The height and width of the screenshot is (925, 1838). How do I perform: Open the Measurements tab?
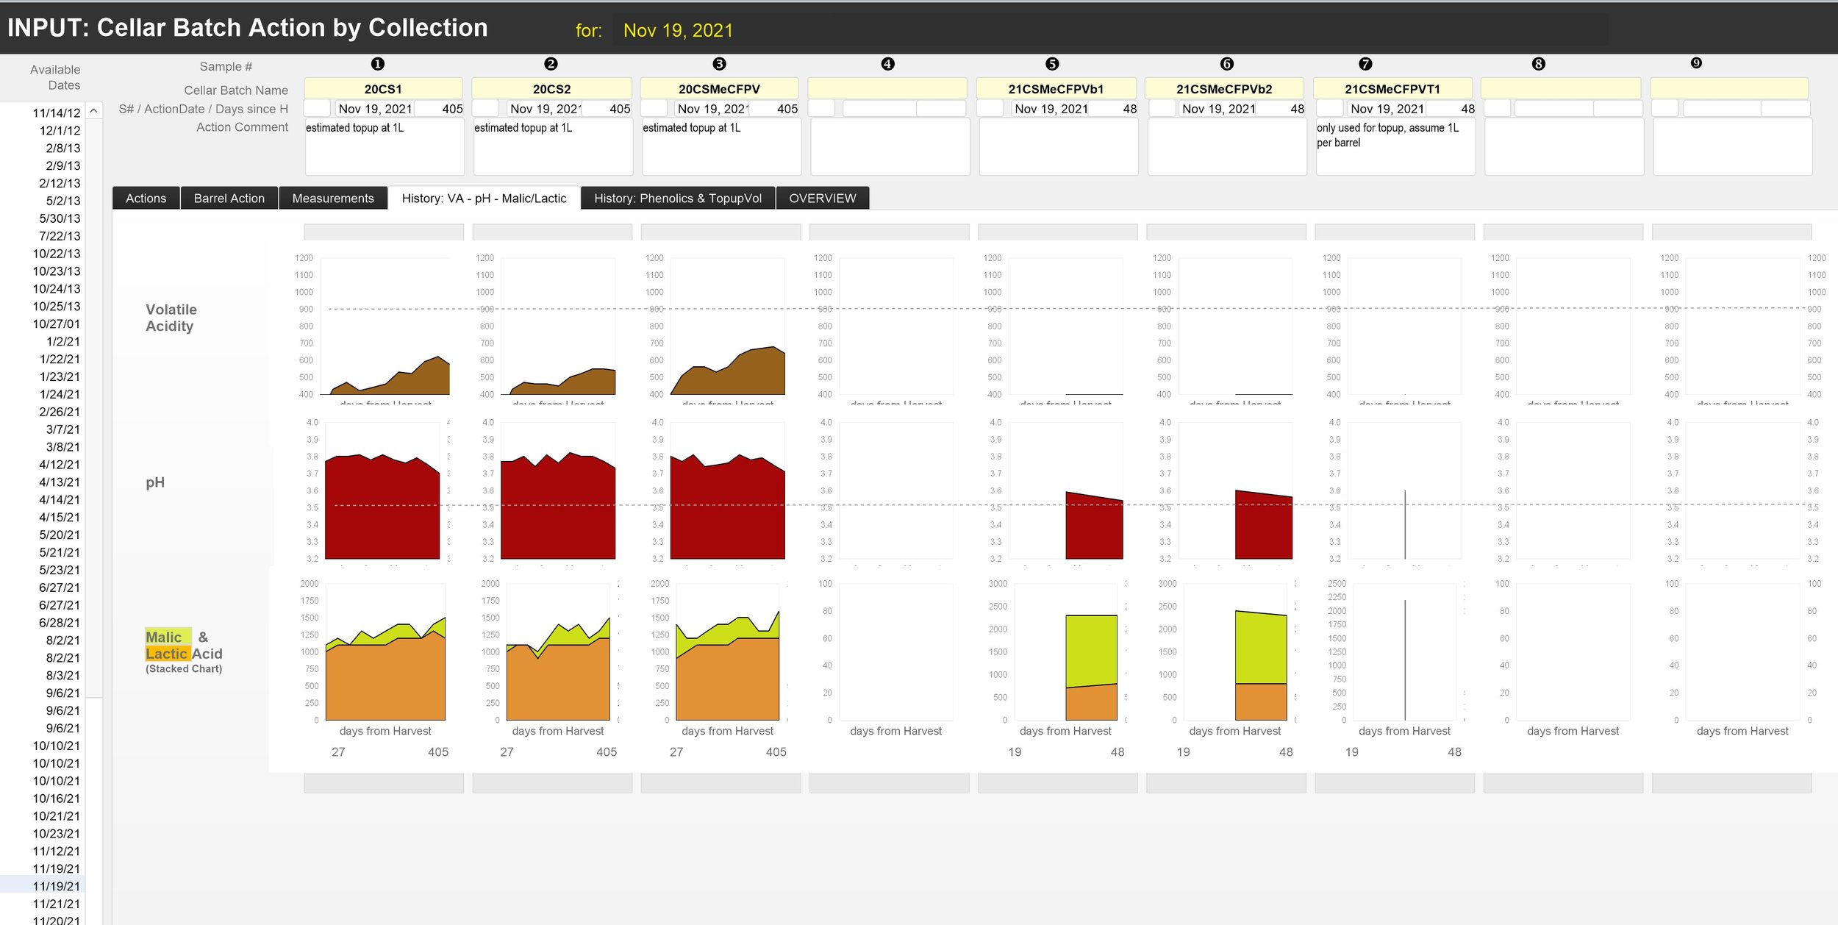pyautogui.click(x=333, y=199)
